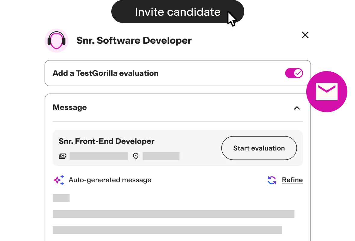Click the Refine link
This screenshot has width=355, height=241.
pyautogui.click(x=292, y=180)
